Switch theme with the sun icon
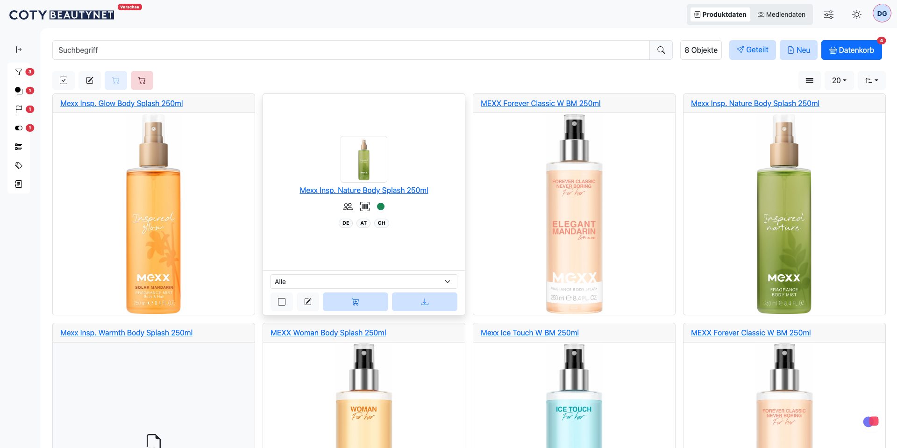Screen dimensions: 897x448 (x=857, y=14)
